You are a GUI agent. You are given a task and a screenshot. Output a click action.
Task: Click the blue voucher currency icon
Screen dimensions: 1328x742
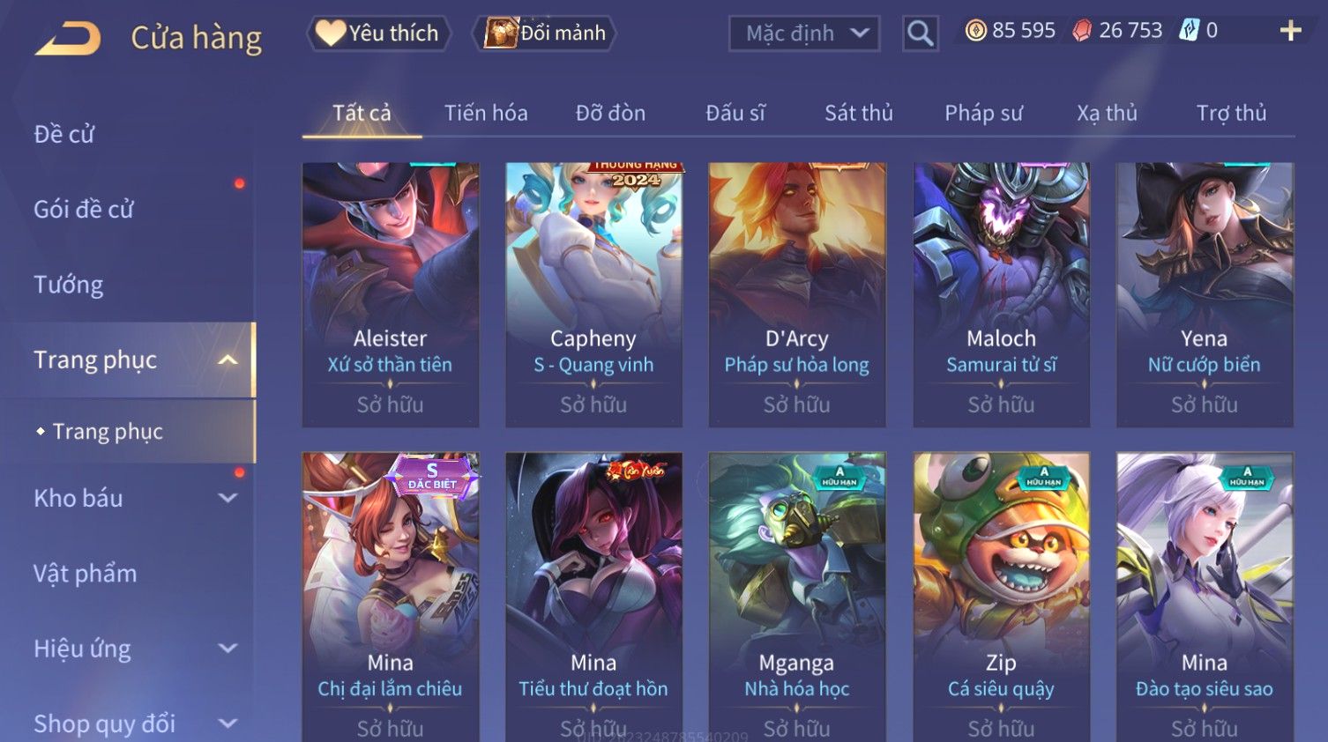point(1190,31)
